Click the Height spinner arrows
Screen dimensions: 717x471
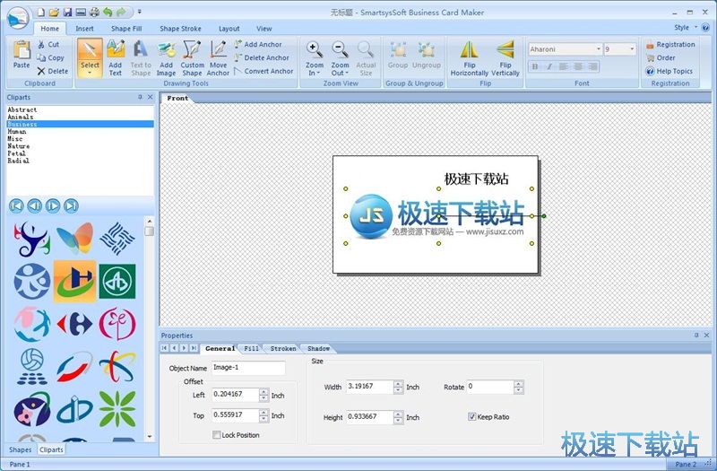[398, 417]
